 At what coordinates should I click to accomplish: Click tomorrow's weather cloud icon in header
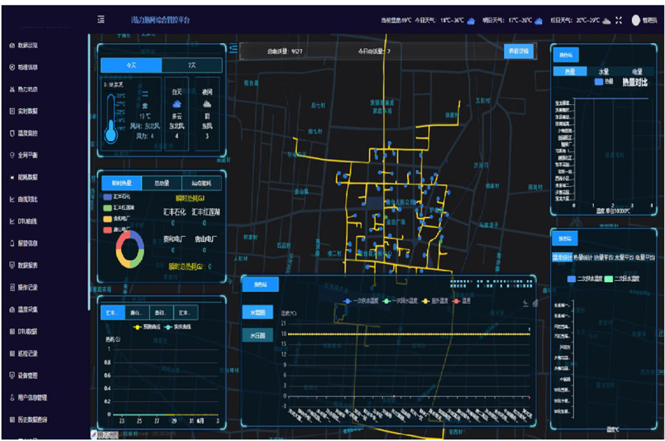pos(538,21)
